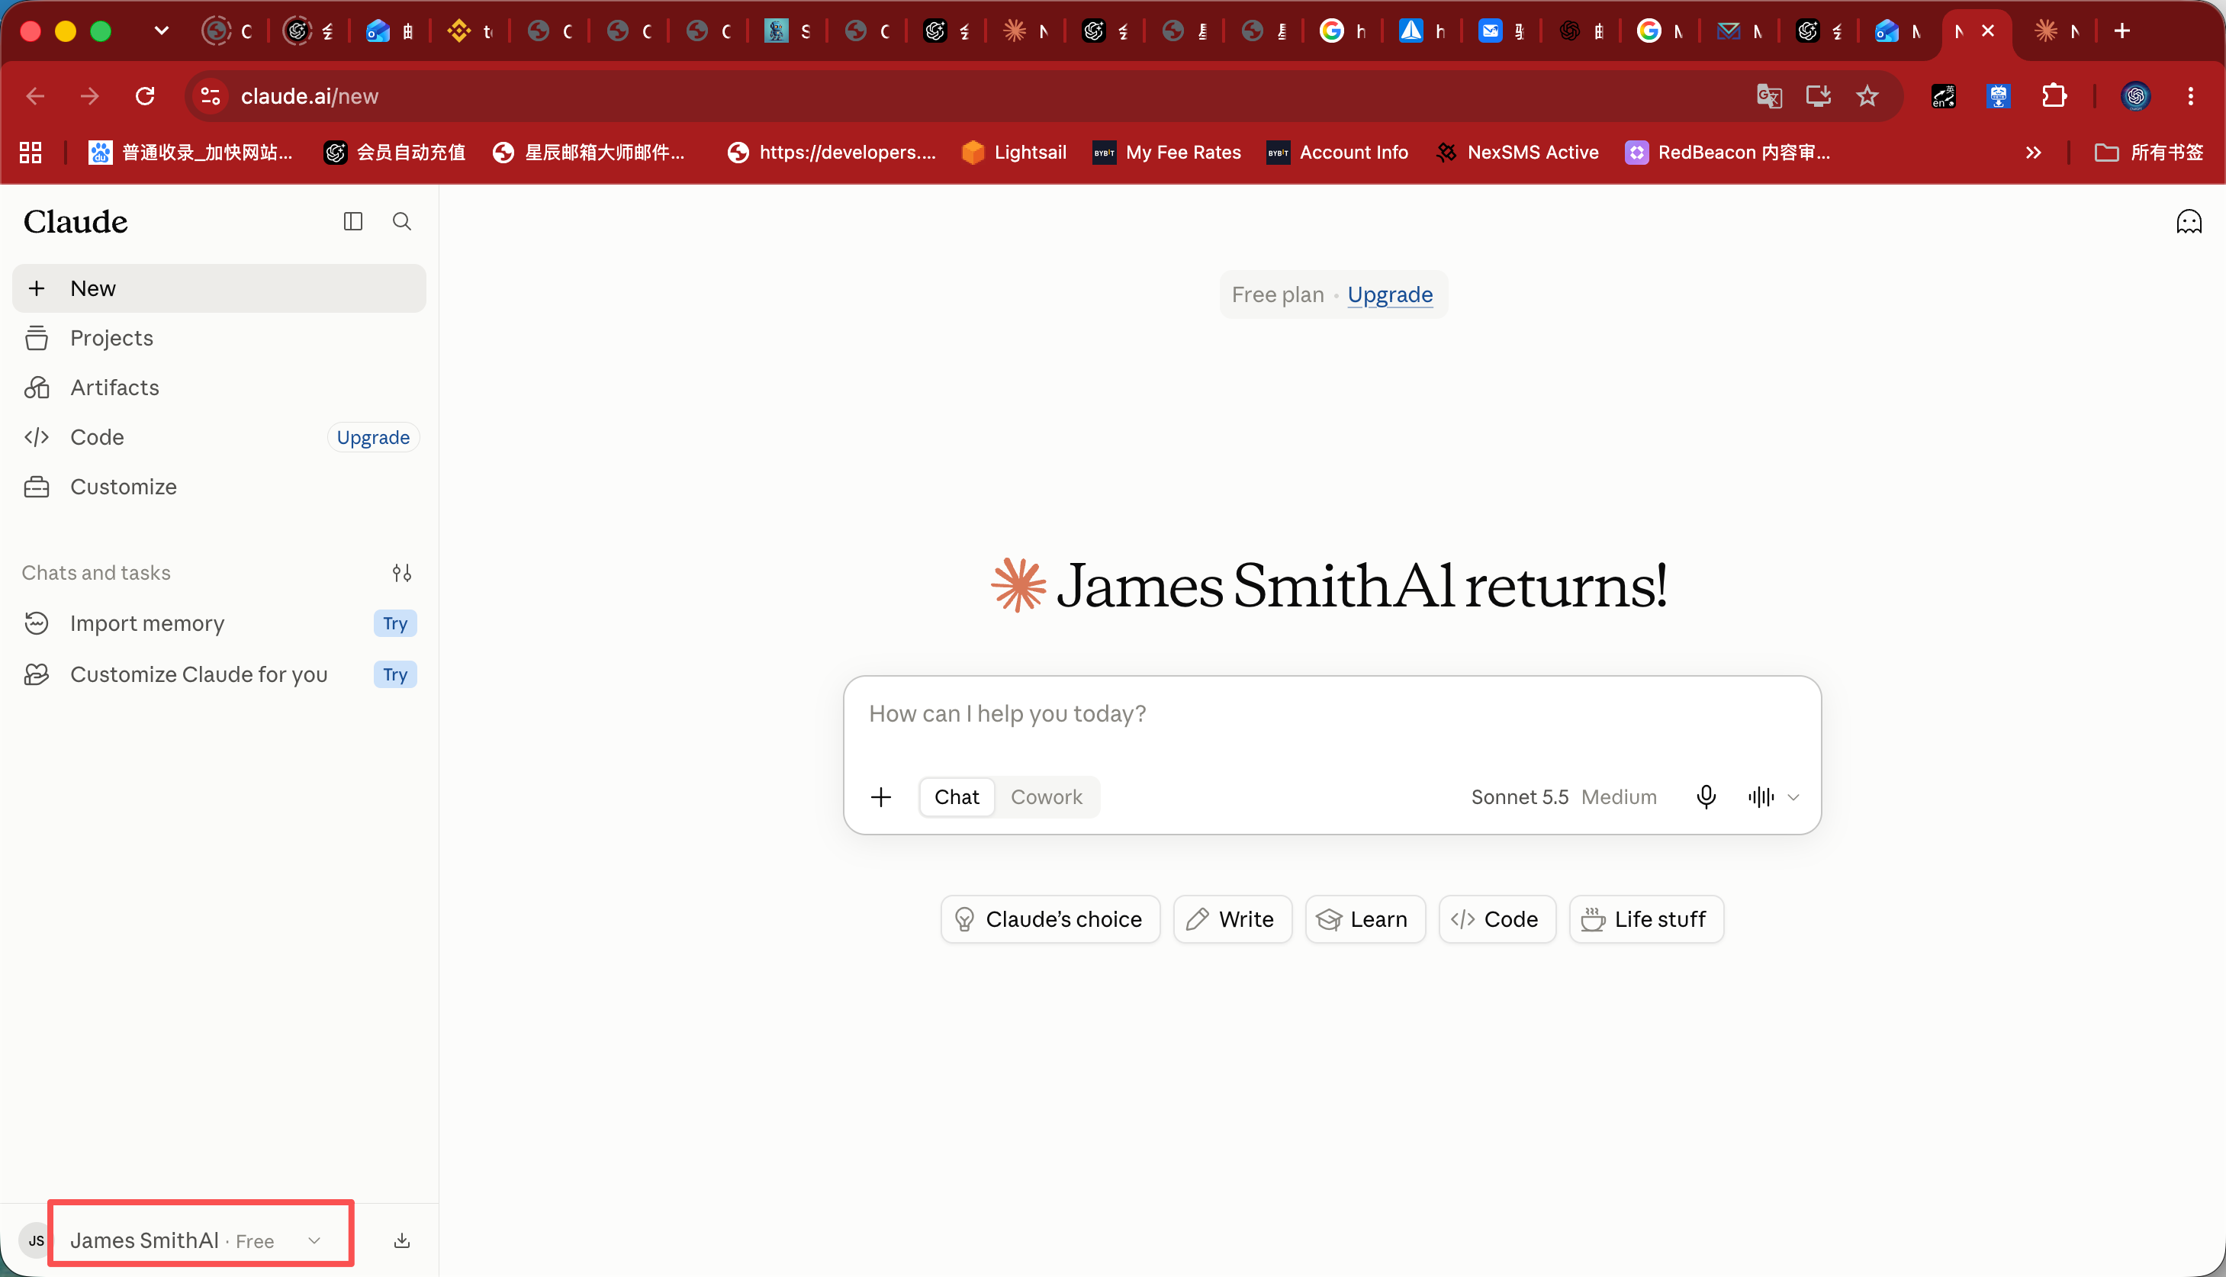Choose the Life stuff suggestion chip
2226x1277 pixels.
click(x=1646, y=919)
